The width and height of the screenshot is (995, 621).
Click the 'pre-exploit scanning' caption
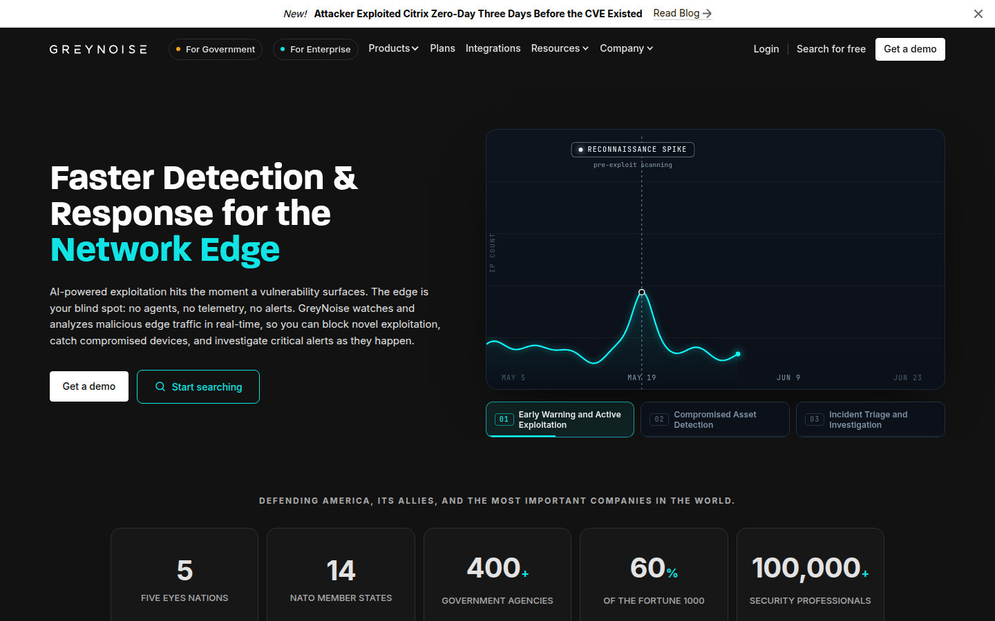coord(633,165)
